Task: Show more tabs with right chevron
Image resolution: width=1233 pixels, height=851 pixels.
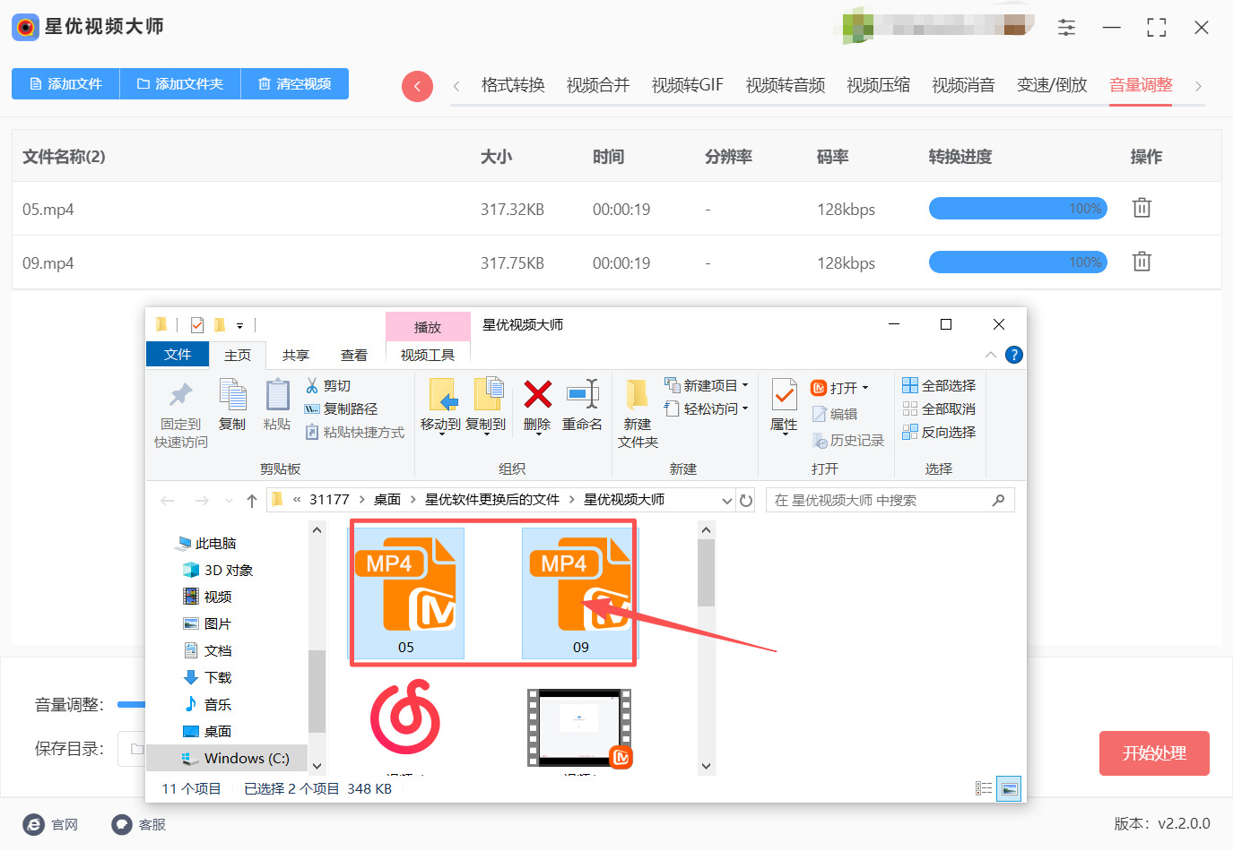Action: click(x=1198, y=86)
